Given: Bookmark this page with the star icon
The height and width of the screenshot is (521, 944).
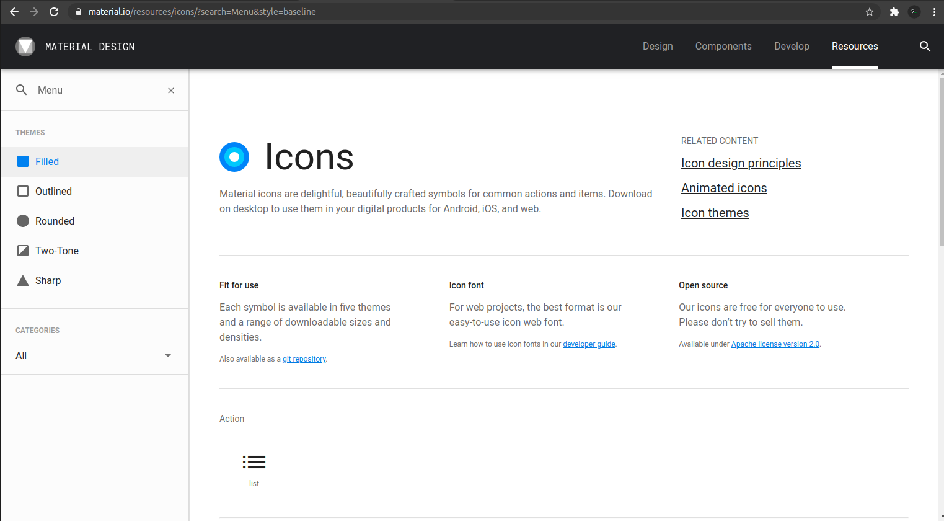Looking at the screenshot, I should pos(870,12).
